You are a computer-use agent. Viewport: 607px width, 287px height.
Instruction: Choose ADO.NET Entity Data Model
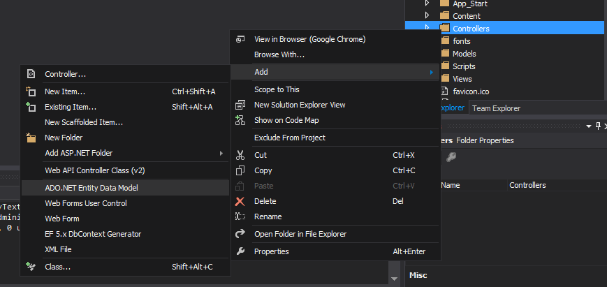pos(92,188)
